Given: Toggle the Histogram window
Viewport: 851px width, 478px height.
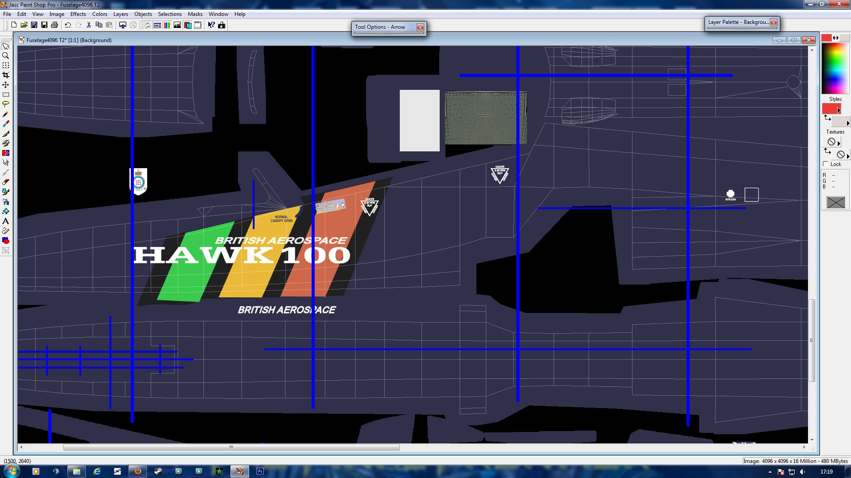Looking at the screenshot, I should [177, 25].
